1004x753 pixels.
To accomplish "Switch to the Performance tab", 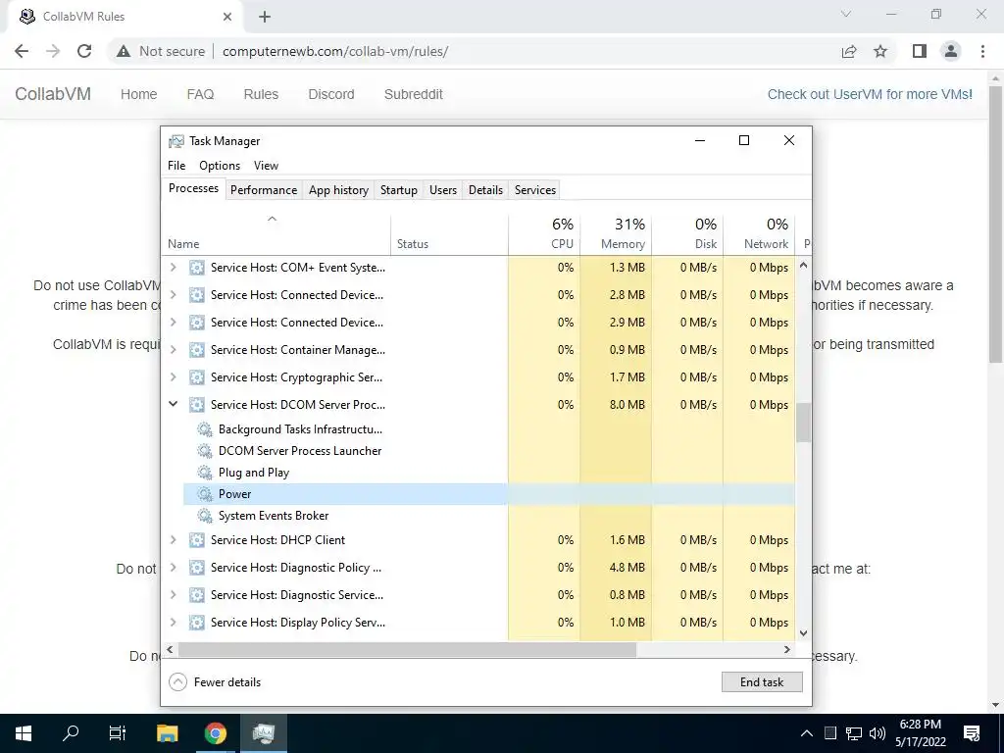I will tap(264, 190).
